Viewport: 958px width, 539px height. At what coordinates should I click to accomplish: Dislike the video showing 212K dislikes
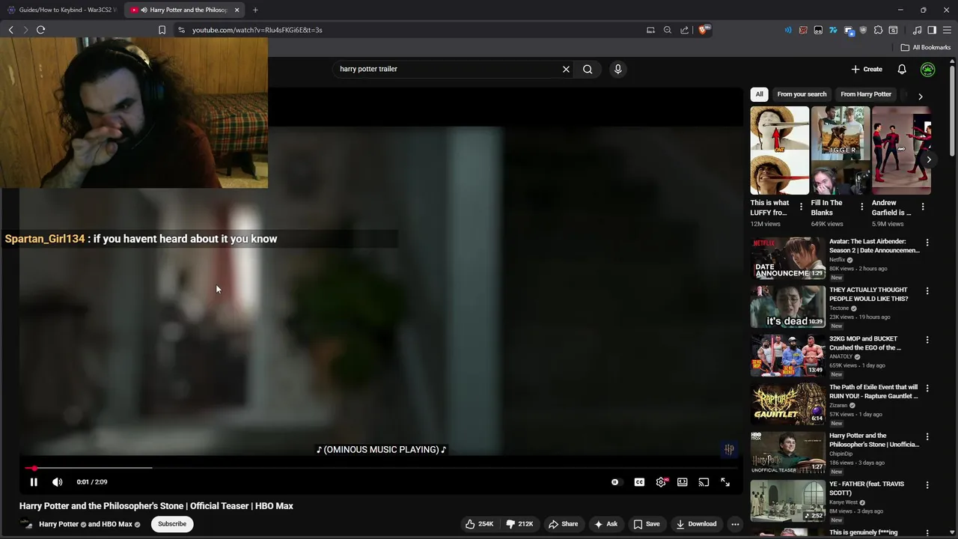519,524
